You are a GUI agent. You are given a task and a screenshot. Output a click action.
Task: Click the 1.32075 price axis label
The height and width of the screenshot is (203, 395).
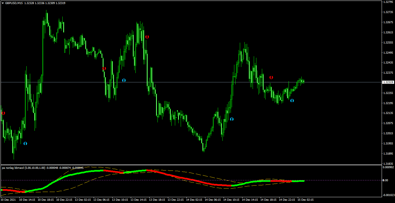(388, 123)
